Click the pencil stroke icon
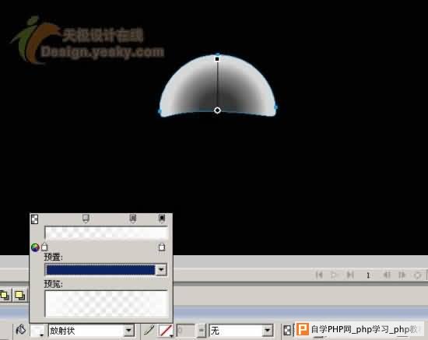 pos(149,330)
